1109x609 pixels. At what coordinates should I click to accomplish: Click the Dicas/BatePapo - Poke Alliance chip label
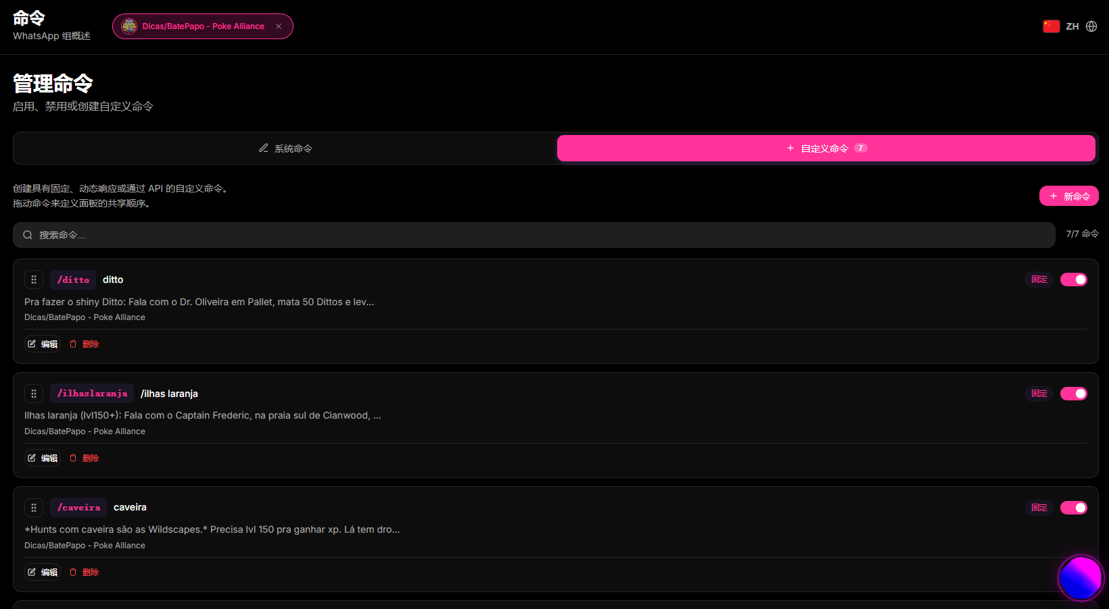(204, 26)
